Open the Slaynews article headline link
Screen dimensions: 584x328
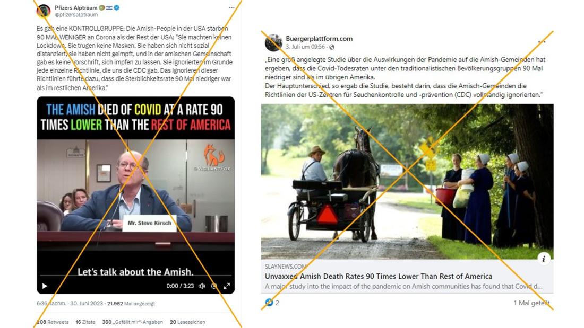point(379,276)
